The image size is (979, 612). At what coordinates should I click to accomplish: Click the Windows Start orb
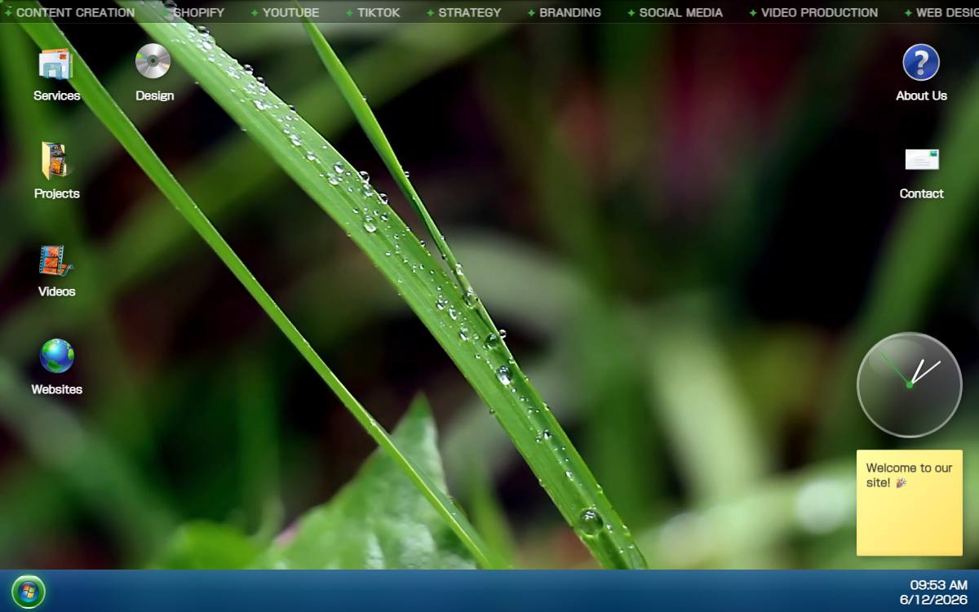pyautogui.click(x=29, y=592)
